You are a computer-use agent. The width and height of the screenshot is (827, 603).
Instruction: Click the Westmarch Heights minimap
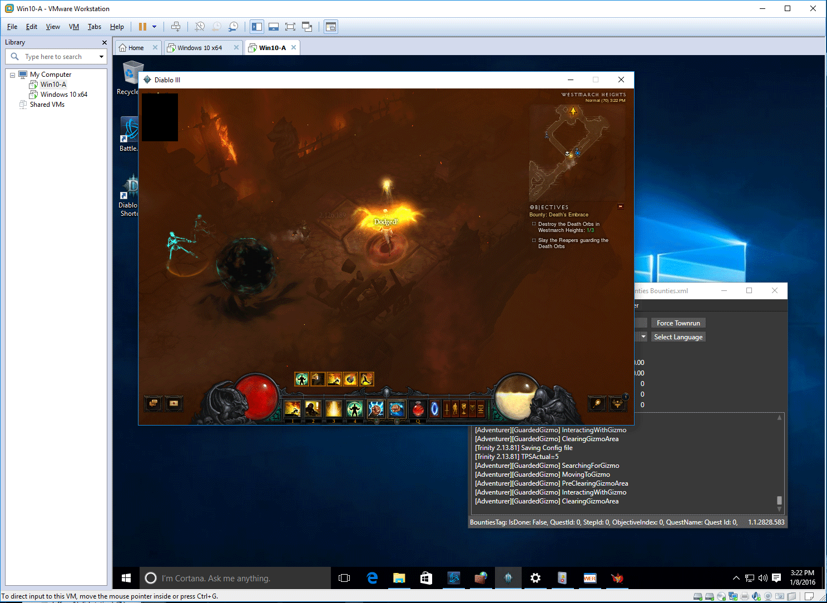click(577, 153)
